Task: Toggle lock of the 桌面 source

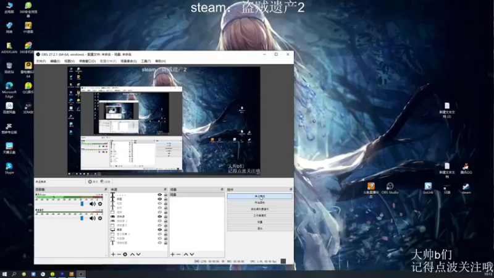Action: 165,230
